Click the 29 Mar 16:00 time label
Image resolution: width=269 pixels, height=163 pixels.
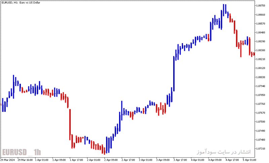coord(25,160)
